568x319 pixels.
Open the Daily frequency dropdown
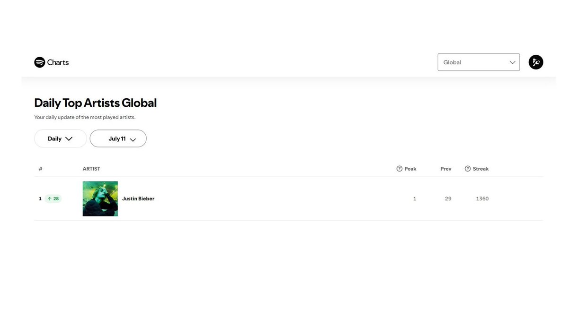click(x=61, y=138)
